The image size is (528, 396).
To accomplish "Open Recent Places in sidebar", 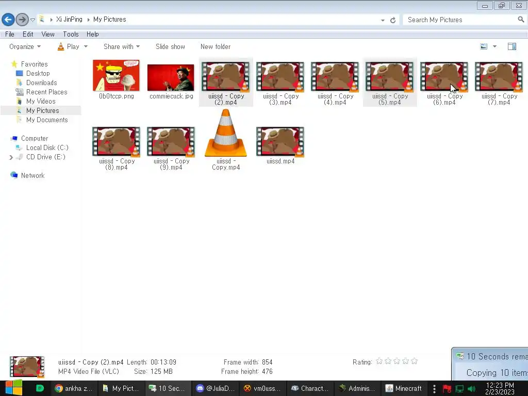I will pyautogui.click(x=46, y=92).
